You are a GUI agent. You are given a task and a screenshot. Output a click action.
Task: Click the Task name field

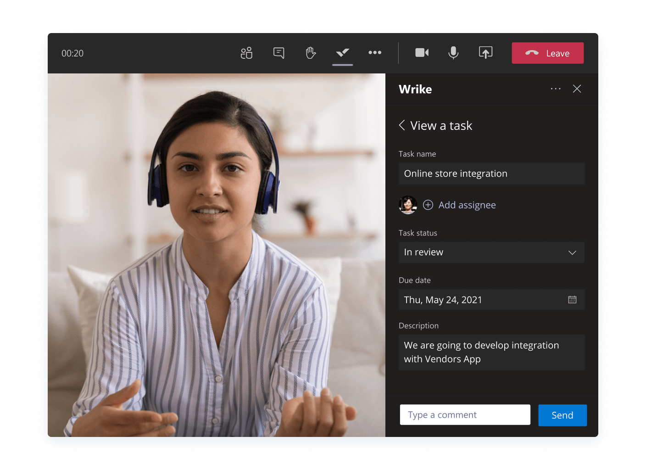coord(491,174)
